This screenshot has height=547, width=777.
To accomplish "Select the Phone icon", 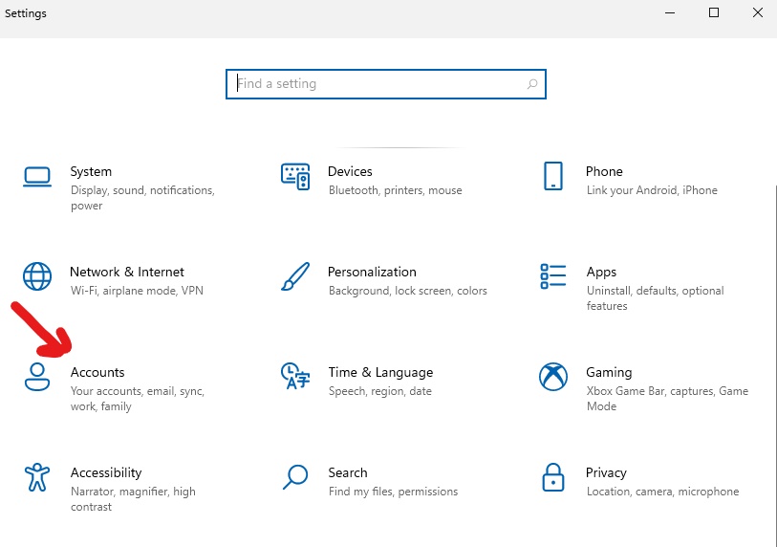I will [x=552, y=176].
